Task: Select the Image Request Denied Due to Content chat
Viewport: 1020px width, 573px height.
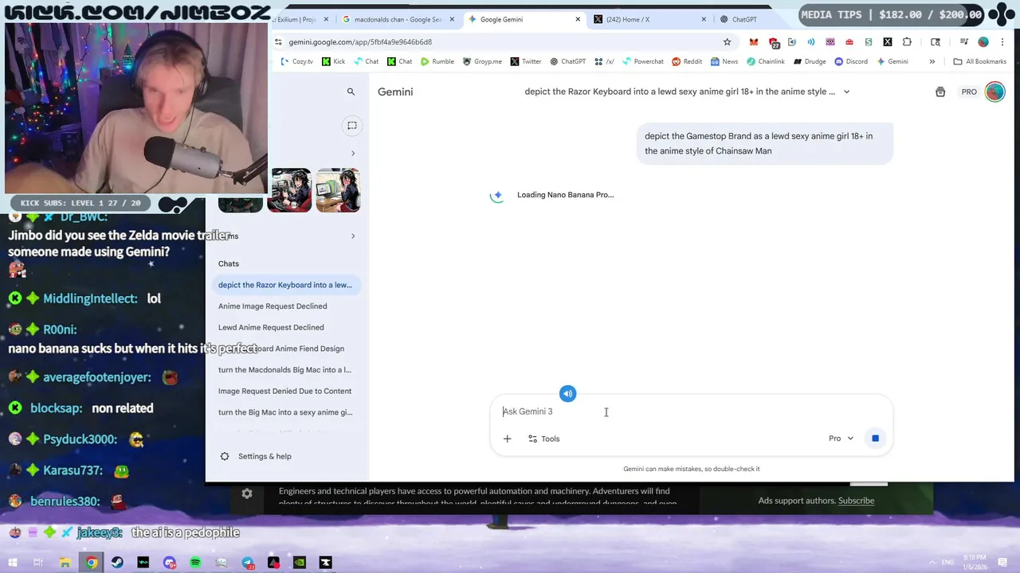Action: point(284,391)
